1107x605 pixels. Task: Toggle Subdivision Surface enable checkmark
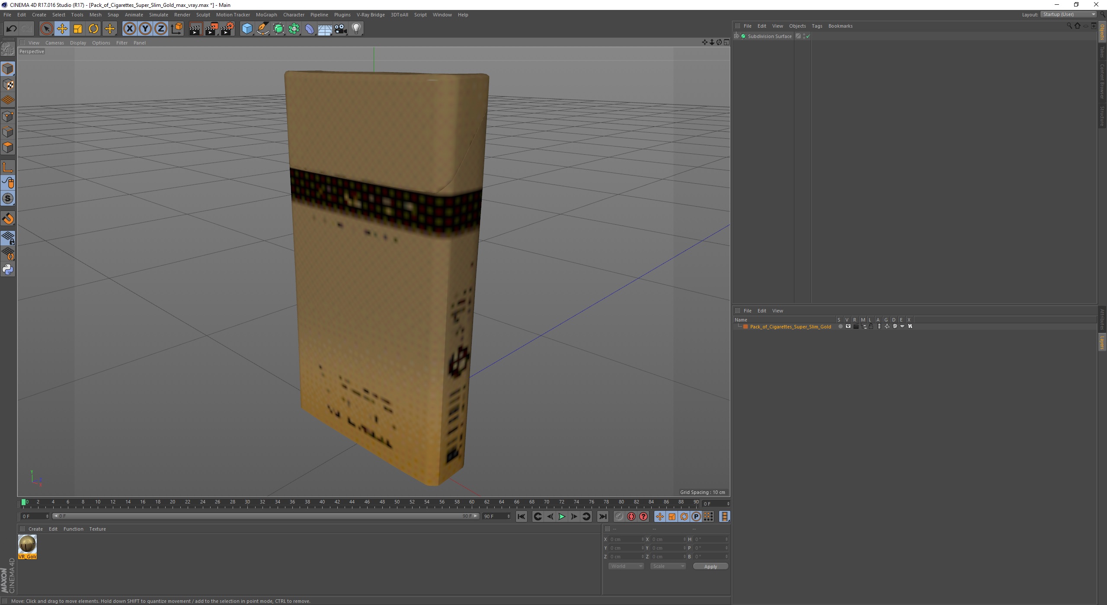click(x=808, y=37)
